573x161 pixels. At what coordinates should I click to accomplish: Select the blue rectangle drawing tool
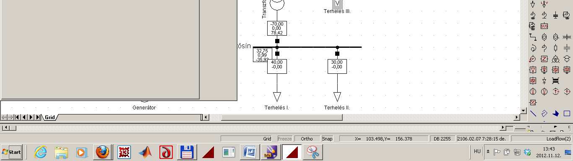tap(567, 113)
